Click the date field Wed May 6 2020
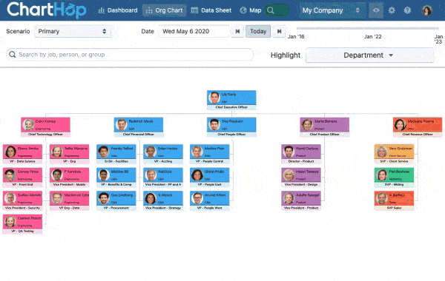Image resolution: width=445 pixels, height=281 pixels. tap(194, 31)
